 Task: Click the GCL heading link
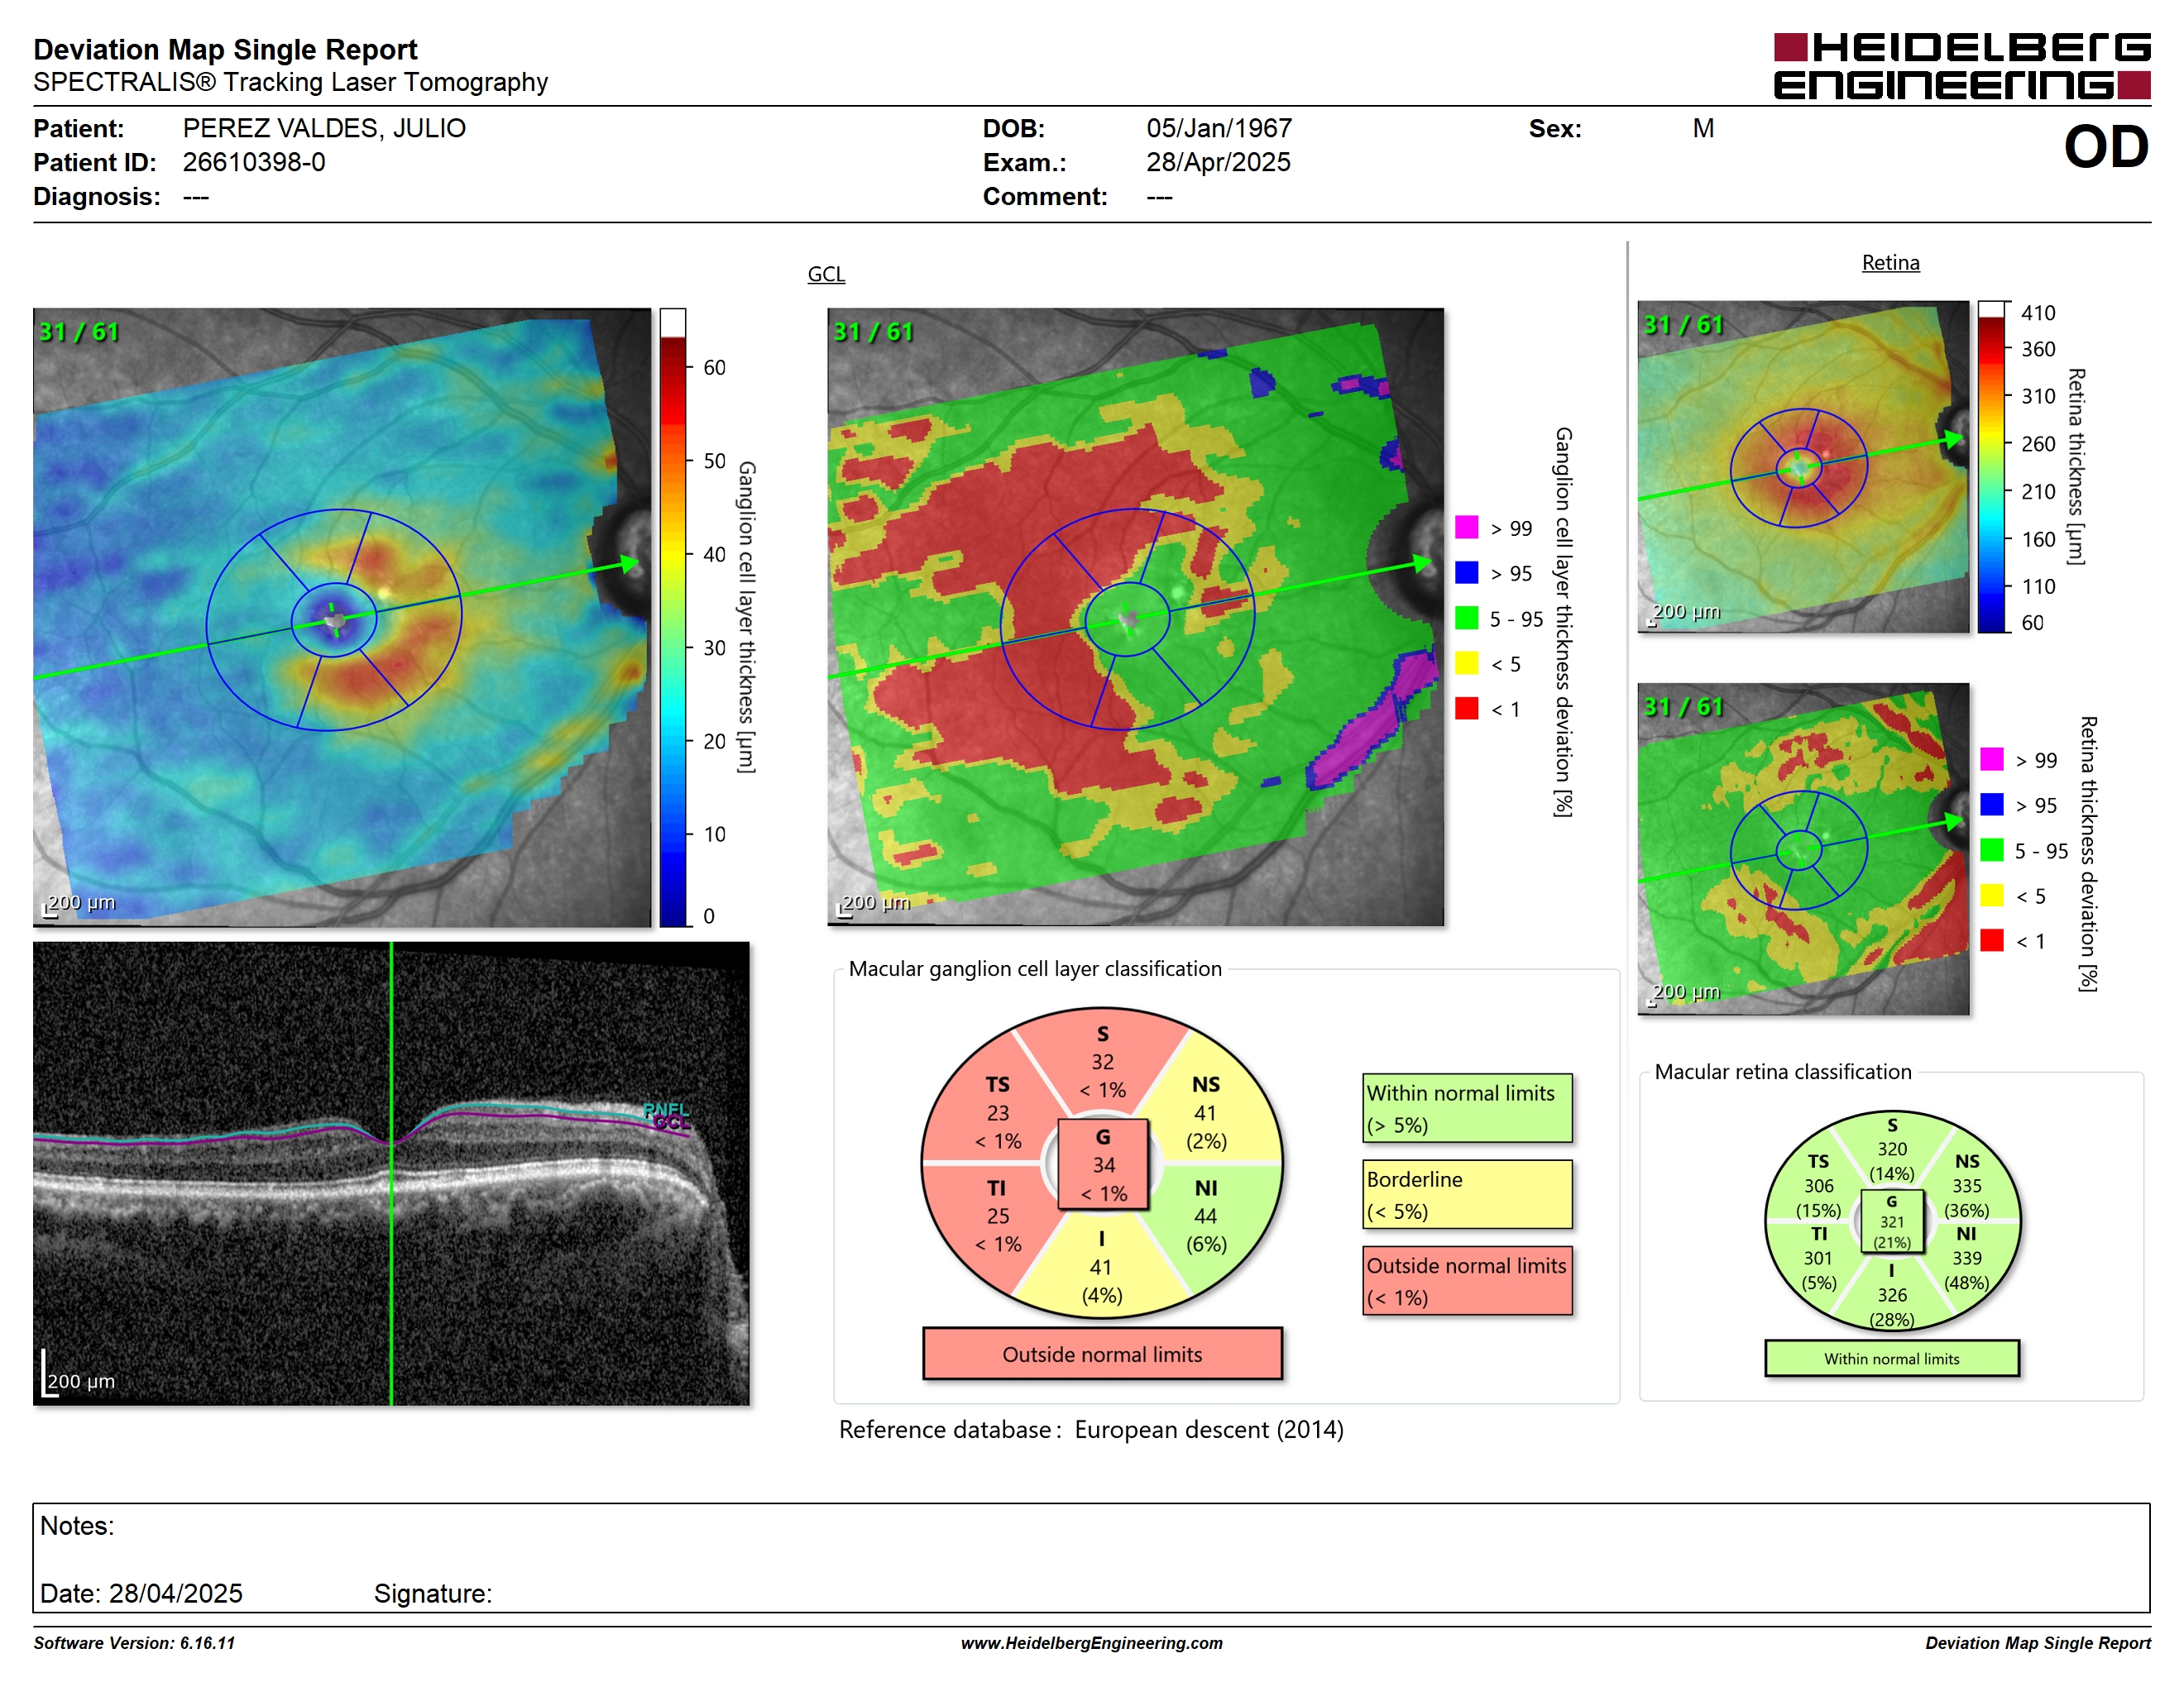pyautogui.click(x=826, y=274)
